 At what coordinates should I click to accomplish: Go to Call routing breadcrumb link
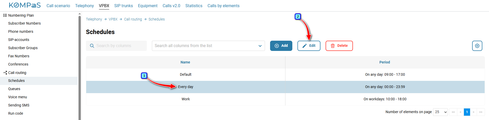click(133, 19)
